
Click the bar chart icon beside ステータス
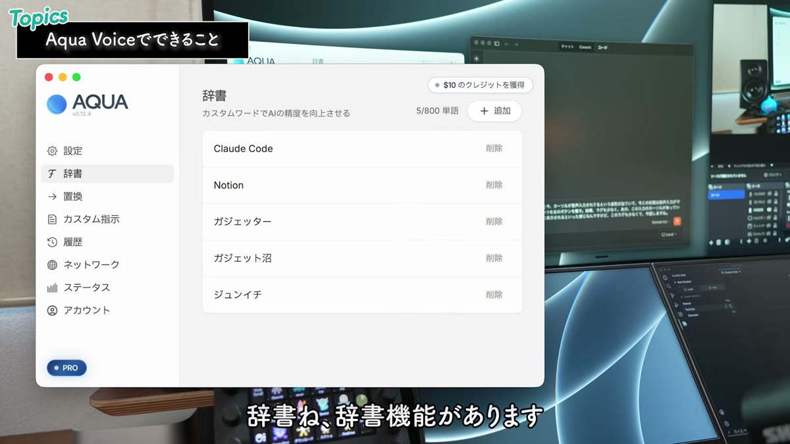click(x=52, y=287)
